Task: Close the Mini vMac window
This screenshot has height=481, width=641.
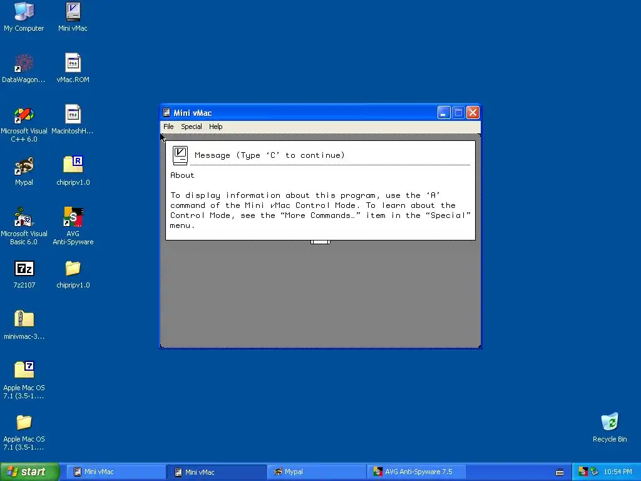Action: click(x=473, y=113)
